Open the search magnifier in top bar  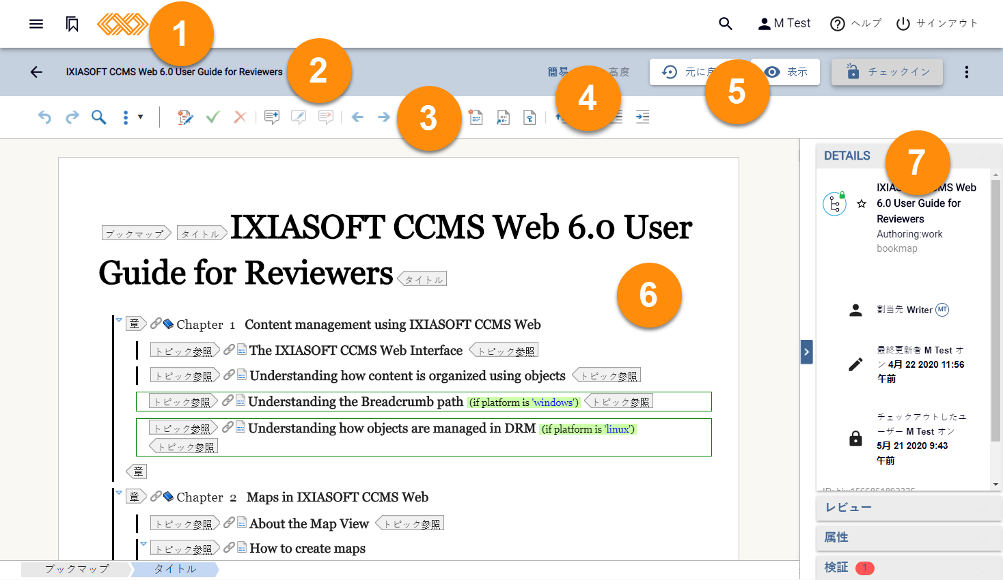point(726,24)
